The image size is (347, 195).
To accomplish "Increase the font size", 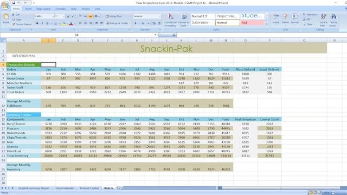I will point(68,16).
